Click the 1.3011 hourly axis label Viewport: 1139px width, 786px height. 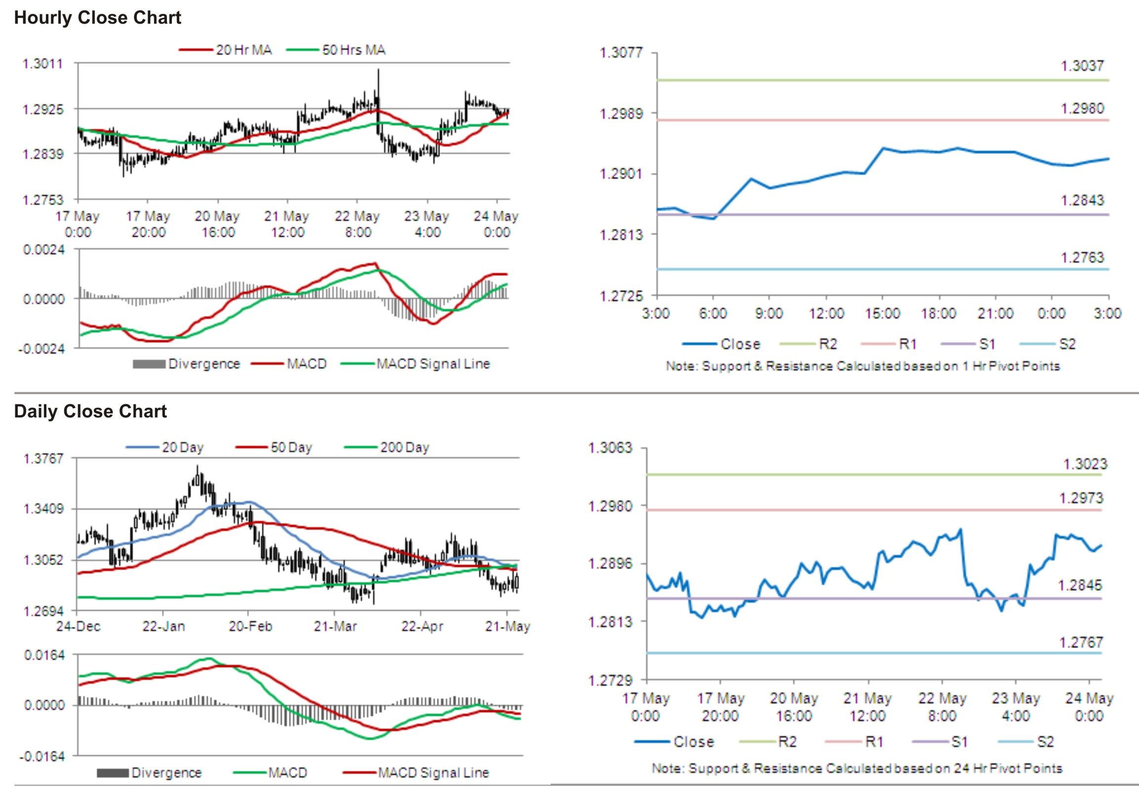click(43, 64)
